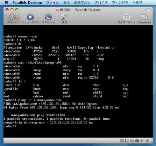Click the red close window button
Screen dimensions: 156x146
pyautogui.click(x=7, y=10)
